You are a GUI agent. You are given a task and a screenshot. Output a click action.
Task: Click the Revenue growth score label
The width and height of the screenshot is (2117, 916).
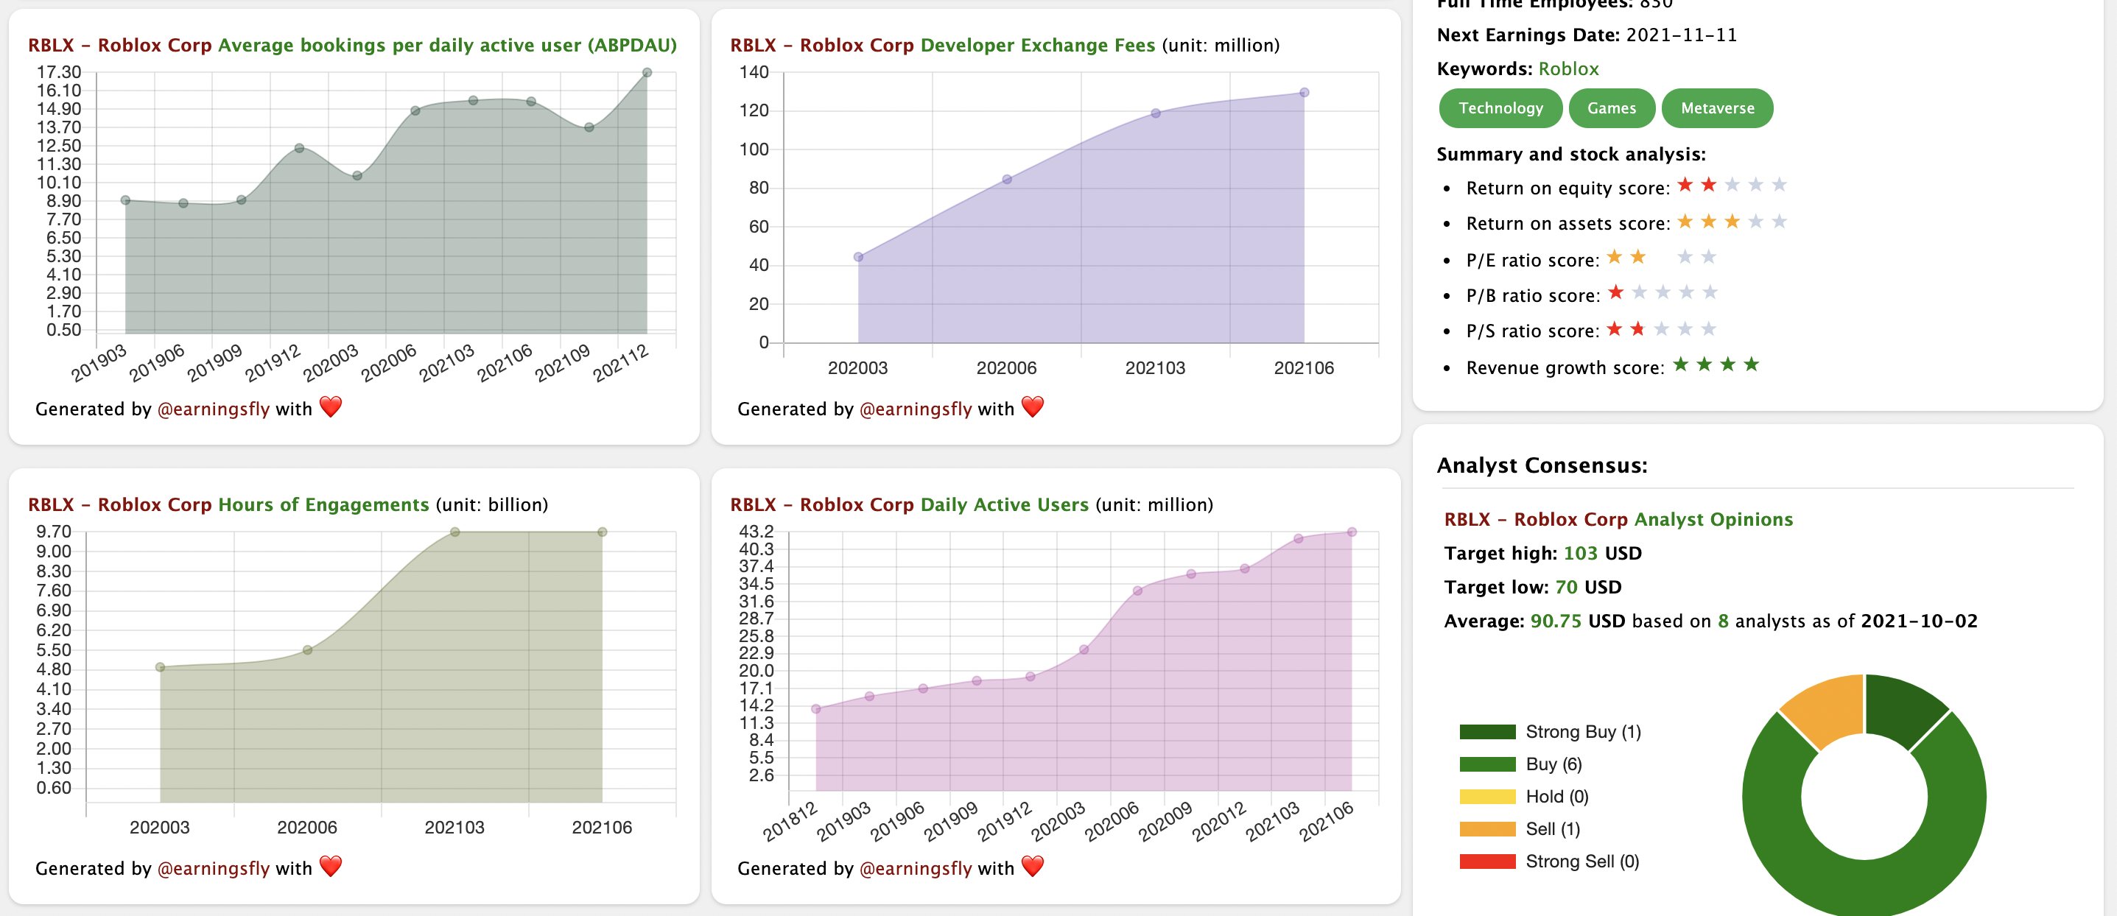pos(1565,367)
